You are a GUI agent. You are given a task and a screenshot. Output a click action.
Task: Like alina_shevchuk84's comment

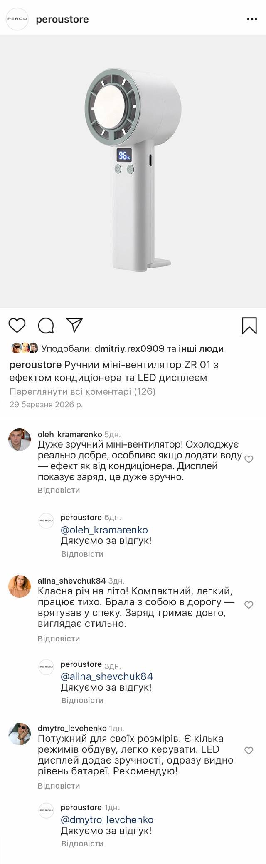pos(249,605)
